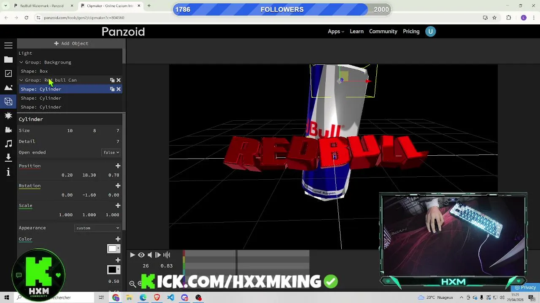Open the checkbox settings sidebar icon

click(x=8, y=74)
